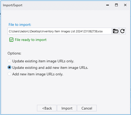Cancel the import wizard
131x115 pixels.
coord(87,108)
